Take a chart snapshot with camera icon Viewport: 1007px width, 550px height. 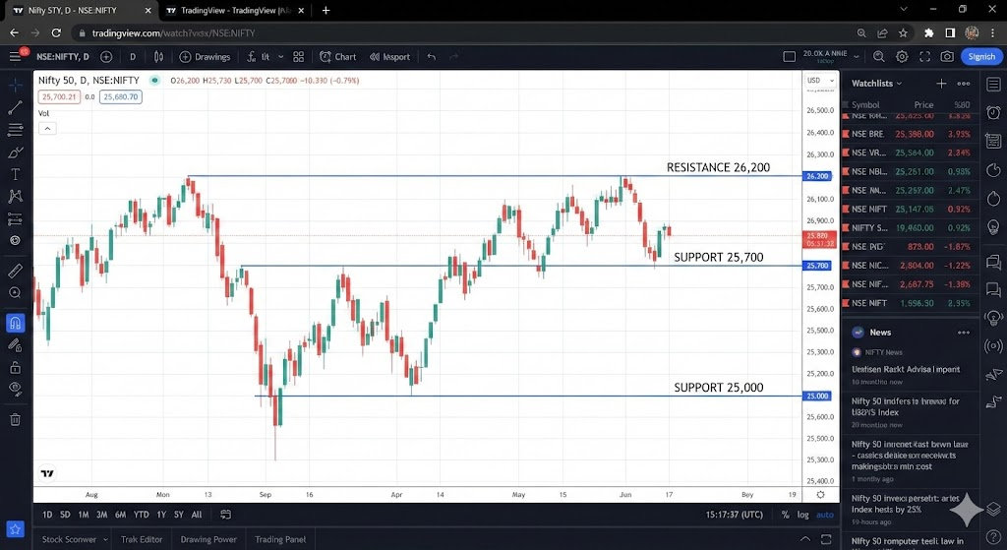click(x=947, y=56)
